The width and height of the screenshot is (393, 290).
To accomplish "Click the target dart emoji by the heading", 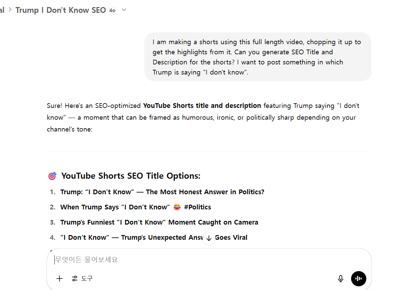I will [x=52, y=176].
